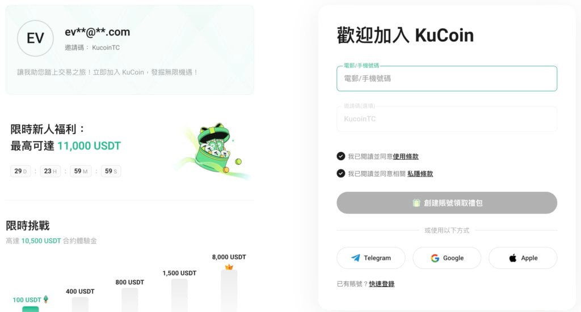Click the crown icon above 8,000 USDT bar
This screenshot has height=312, width=581.
tap(229, 267)
